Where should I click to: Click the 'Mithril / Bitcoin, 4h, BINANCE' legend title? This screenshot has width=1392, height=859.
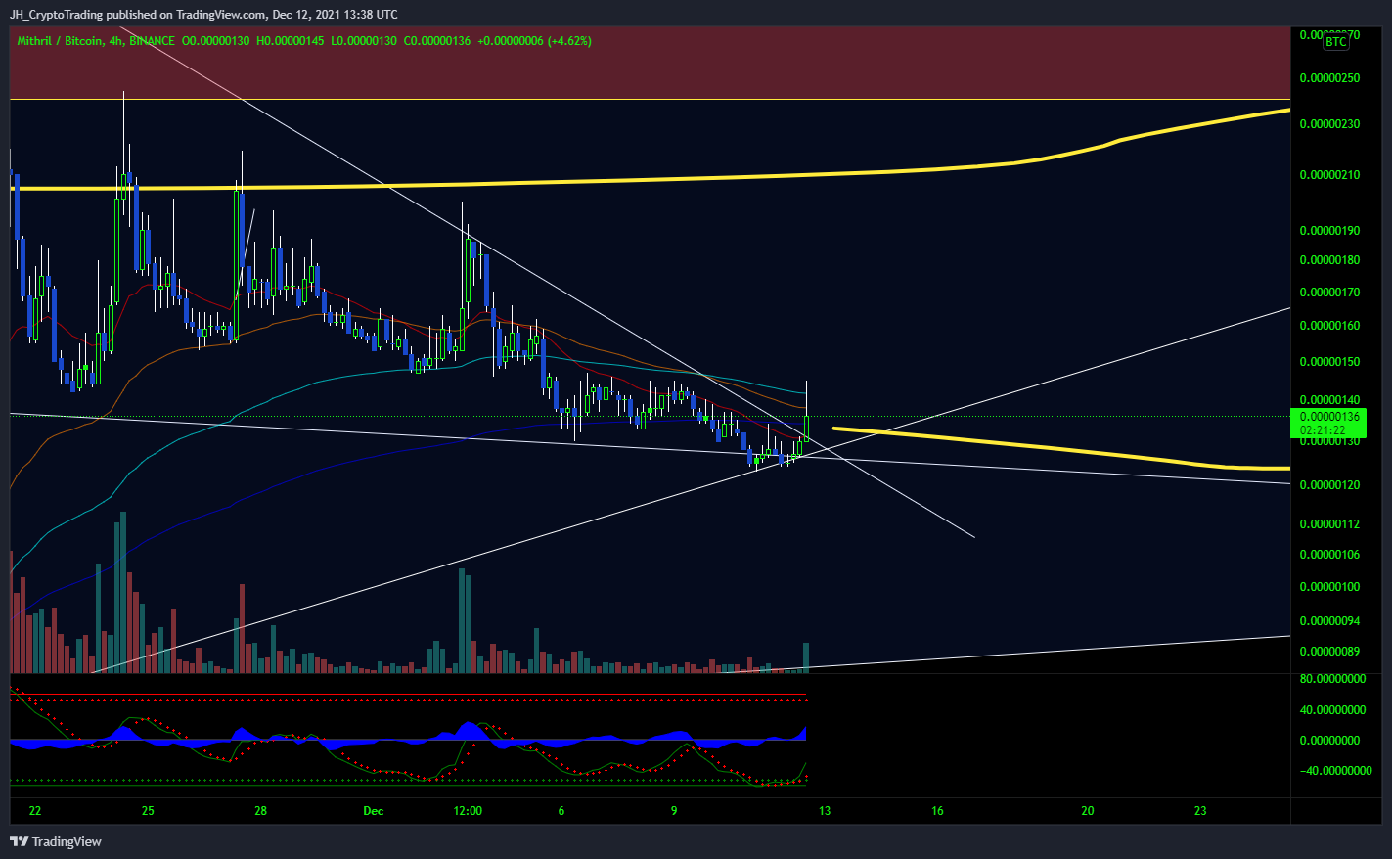pos(96,41)
